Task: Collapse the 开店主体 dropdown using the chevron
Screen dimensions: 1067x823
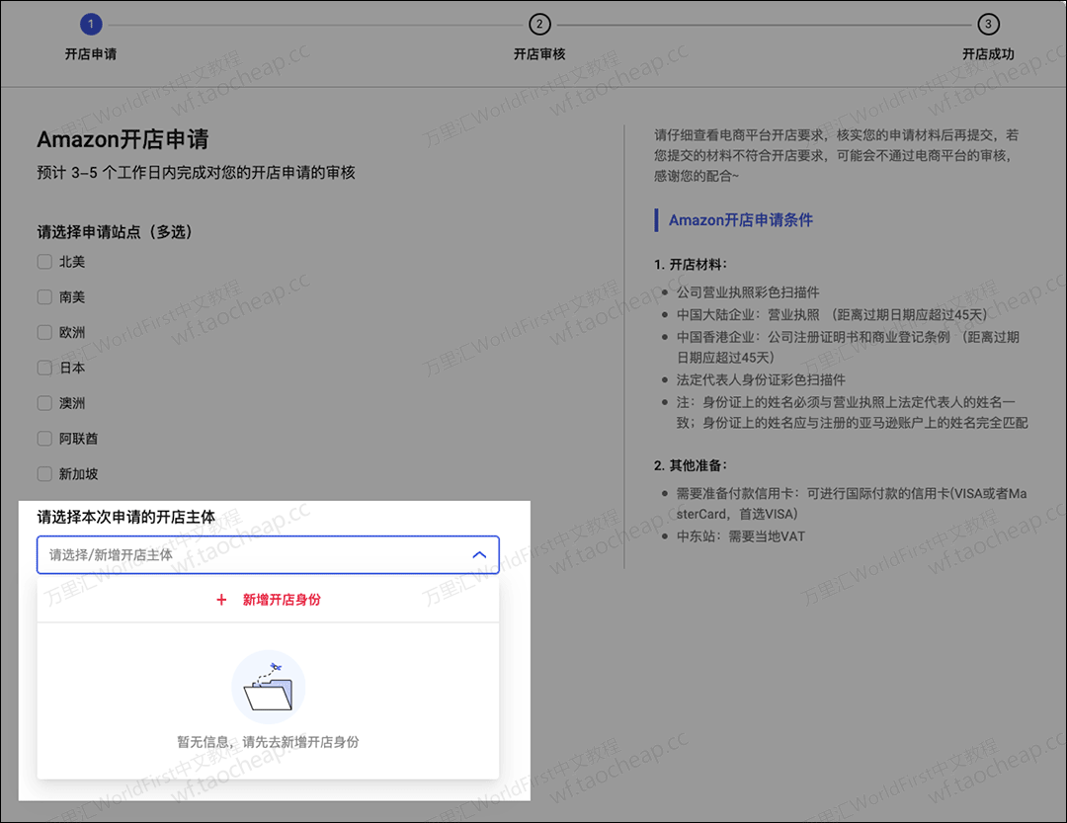Action: coord(480,555)
